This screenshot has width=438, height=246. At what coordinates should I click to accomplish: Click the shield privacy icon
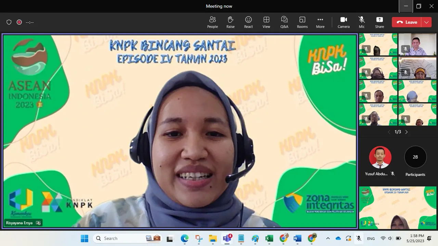click(x=9, y=22)
